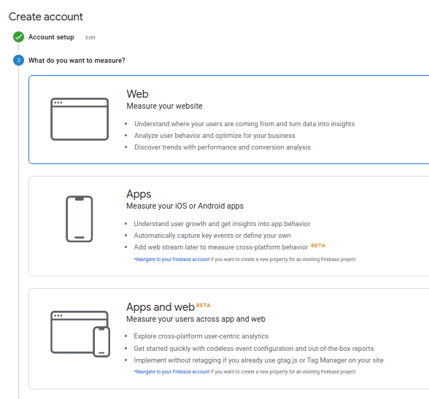
Task: Open Firebase account link in Apps and web card
Action: (172, 372)
